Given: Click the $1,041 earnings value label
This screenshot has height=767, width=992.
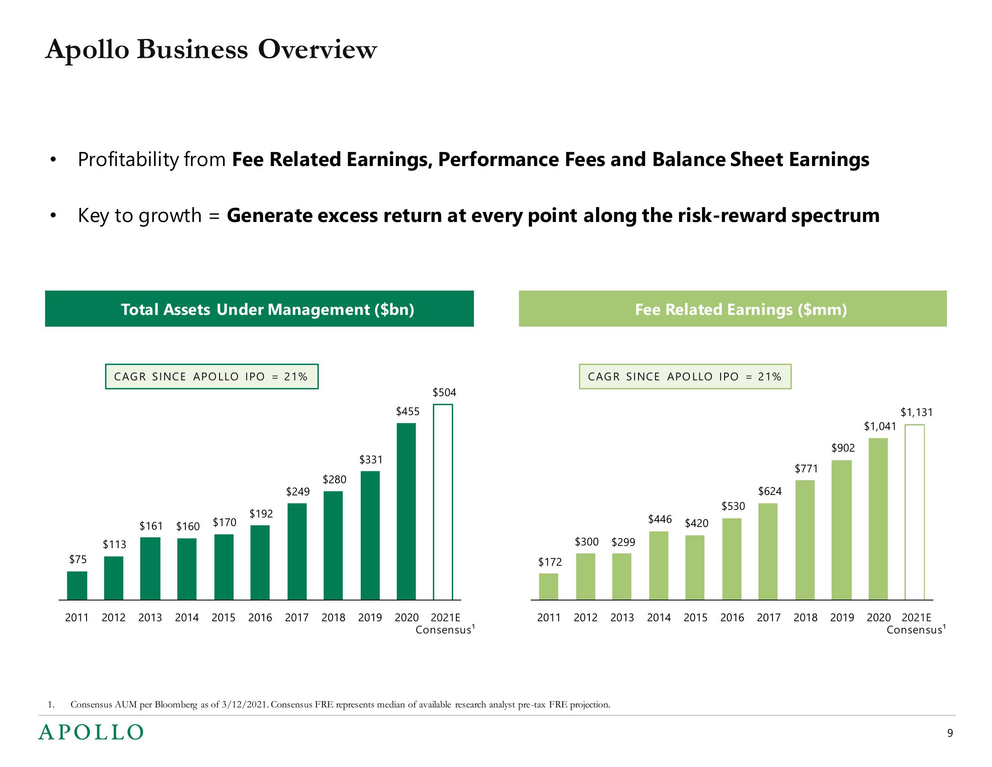Looking at the screenshot, I should tap(880, 426).
